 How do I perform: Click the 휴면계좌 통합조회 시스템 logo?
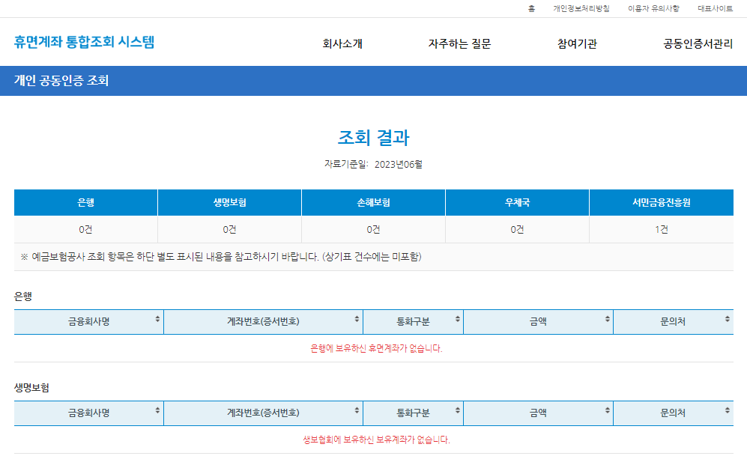[x=84, y=42]
